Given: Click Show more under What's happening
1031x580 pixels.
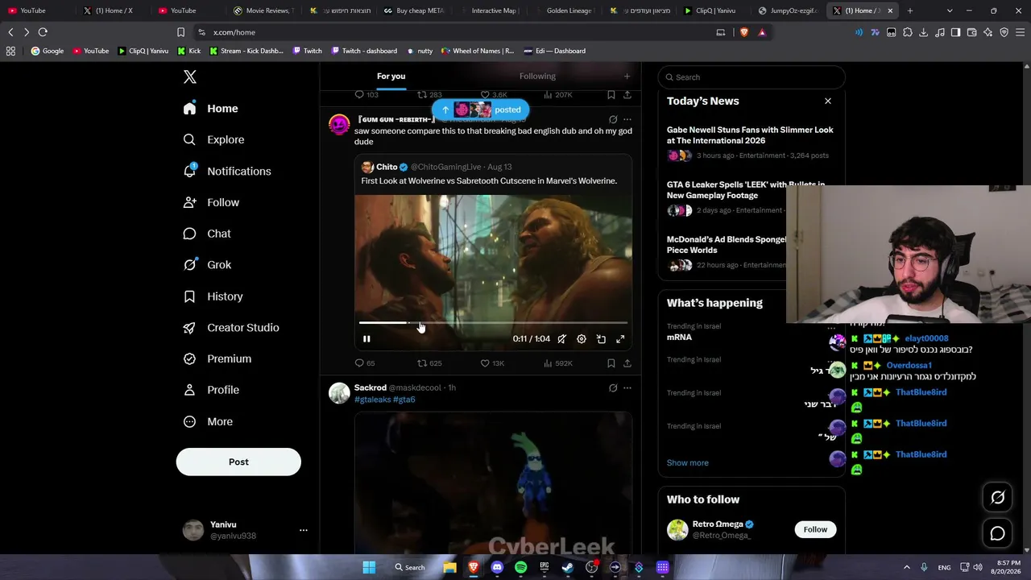Looking at the screenshot, I should pyautogui.click(x=688, y=463).
